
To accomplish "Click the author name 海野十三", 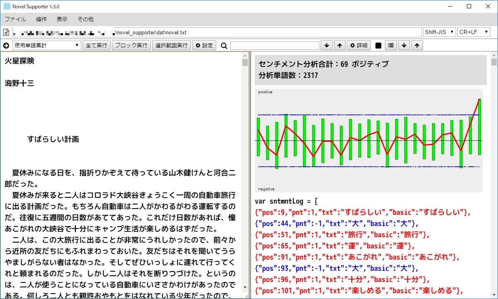I will 19,83.
